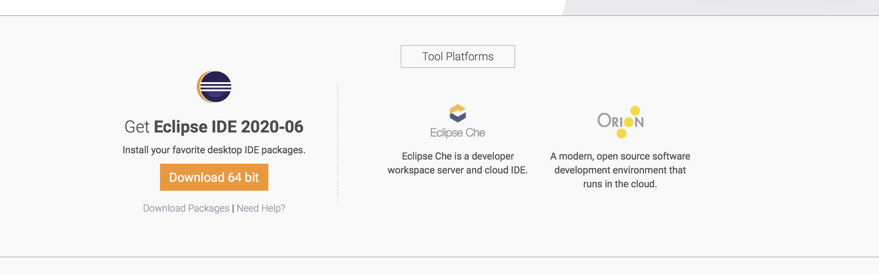Click the Download 64 bit button
Screen dimensions: 879x274
pyautogui.click(x=214, y=177)
